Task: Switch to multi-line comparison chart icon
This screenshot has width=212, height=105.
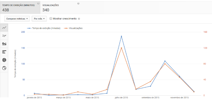Action: 4,36
